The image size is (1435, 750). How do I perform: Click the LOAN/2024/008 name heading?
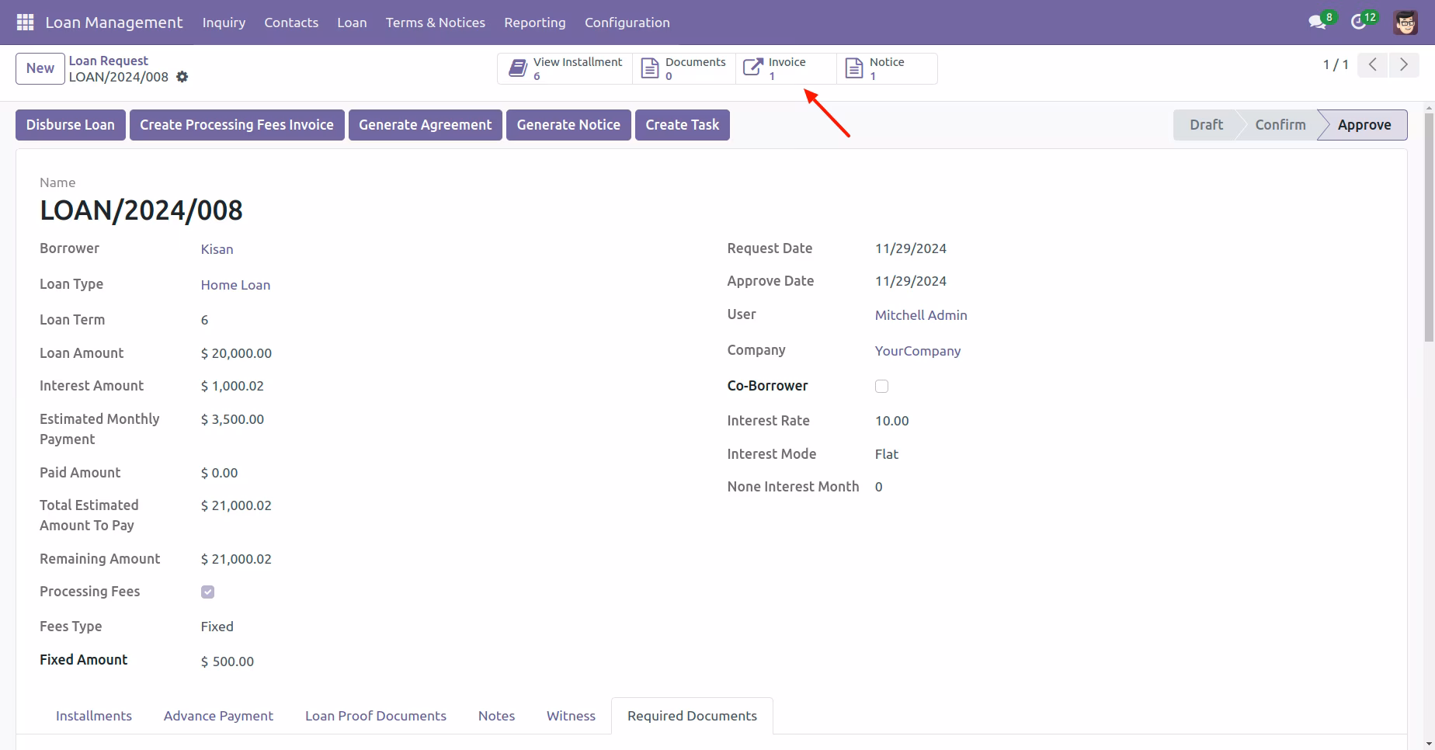coord(141,210)
